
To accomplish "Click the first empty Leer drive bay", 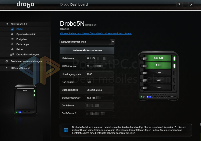I will pyautogui.click(x=158, y=73).
